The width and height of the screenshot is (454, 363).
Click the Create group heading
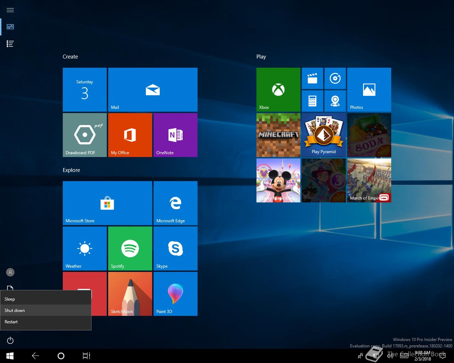[70, 57]
